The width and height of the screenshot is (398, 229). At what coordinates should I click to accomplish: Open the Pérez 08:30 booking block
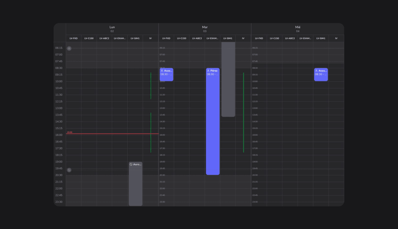[x=213, y=123]
